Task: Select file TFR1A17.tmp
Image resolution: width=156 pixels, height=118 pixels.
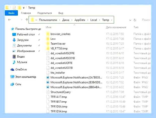Action: (x=59, y=97)
